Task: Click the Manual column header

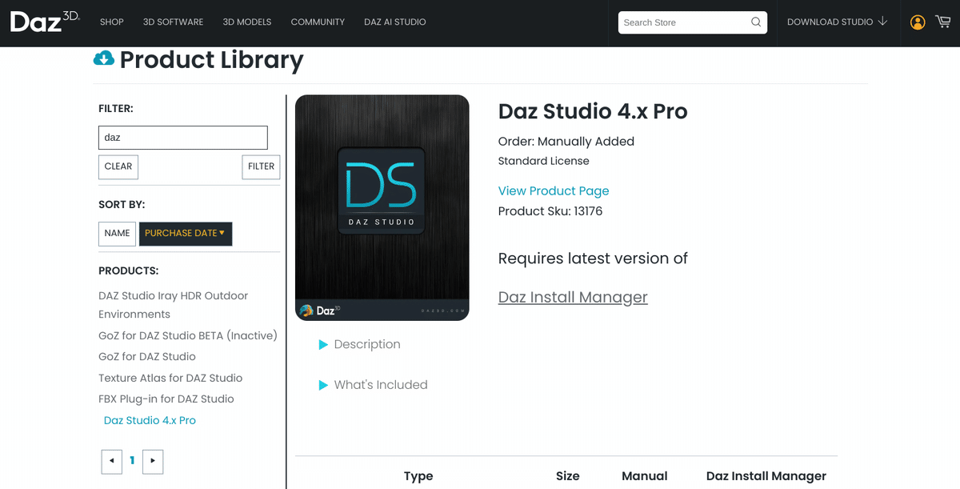Action: pyautogui.click(x=645, y=475)
